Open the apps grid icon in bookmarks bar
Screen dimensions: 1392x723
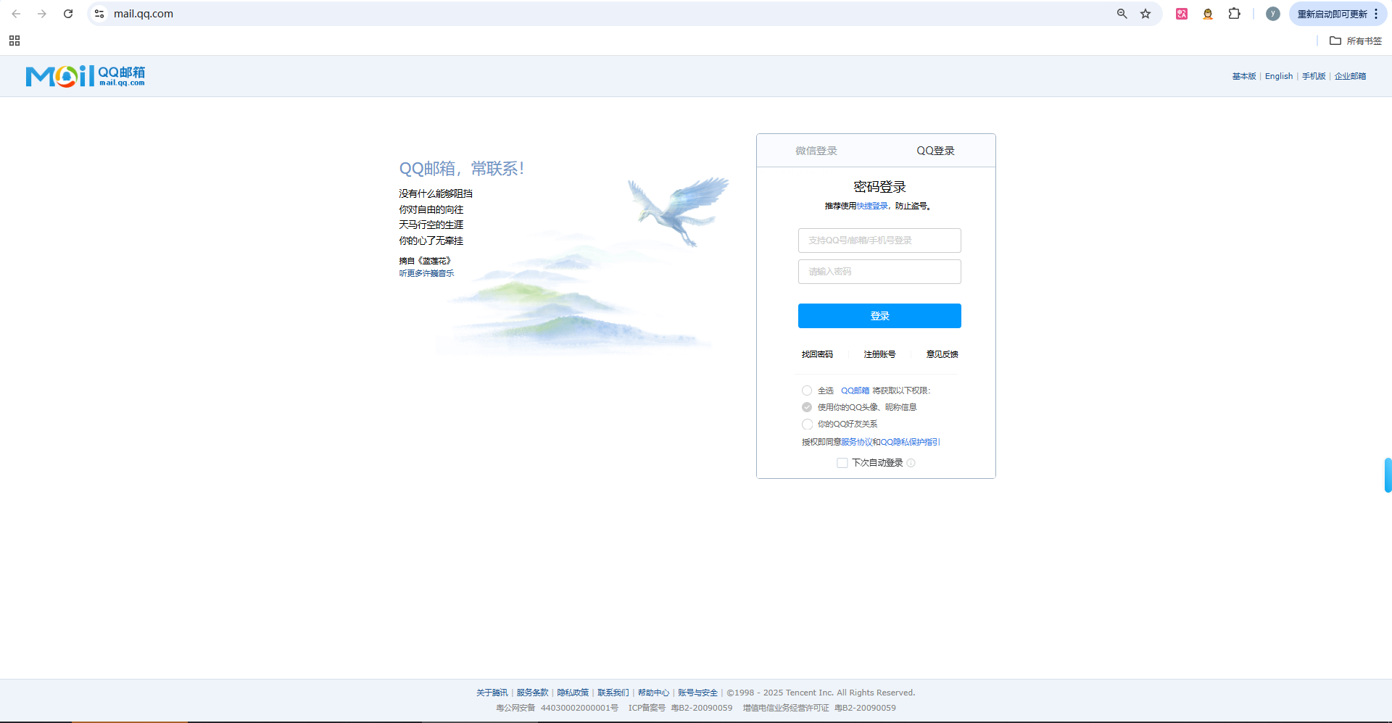[x=14, y=41]
